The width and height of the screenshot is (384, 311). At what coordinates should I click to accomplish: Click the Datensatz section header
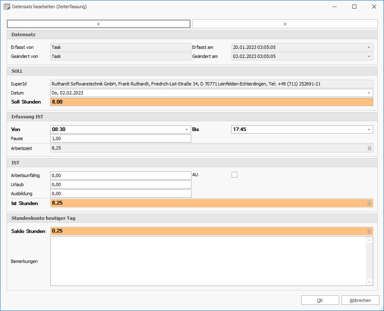pyautogui.click(x=192, y=34)
